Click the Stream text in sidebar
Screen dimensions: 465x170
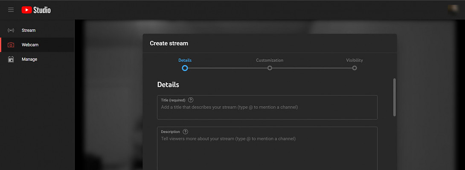29,31
